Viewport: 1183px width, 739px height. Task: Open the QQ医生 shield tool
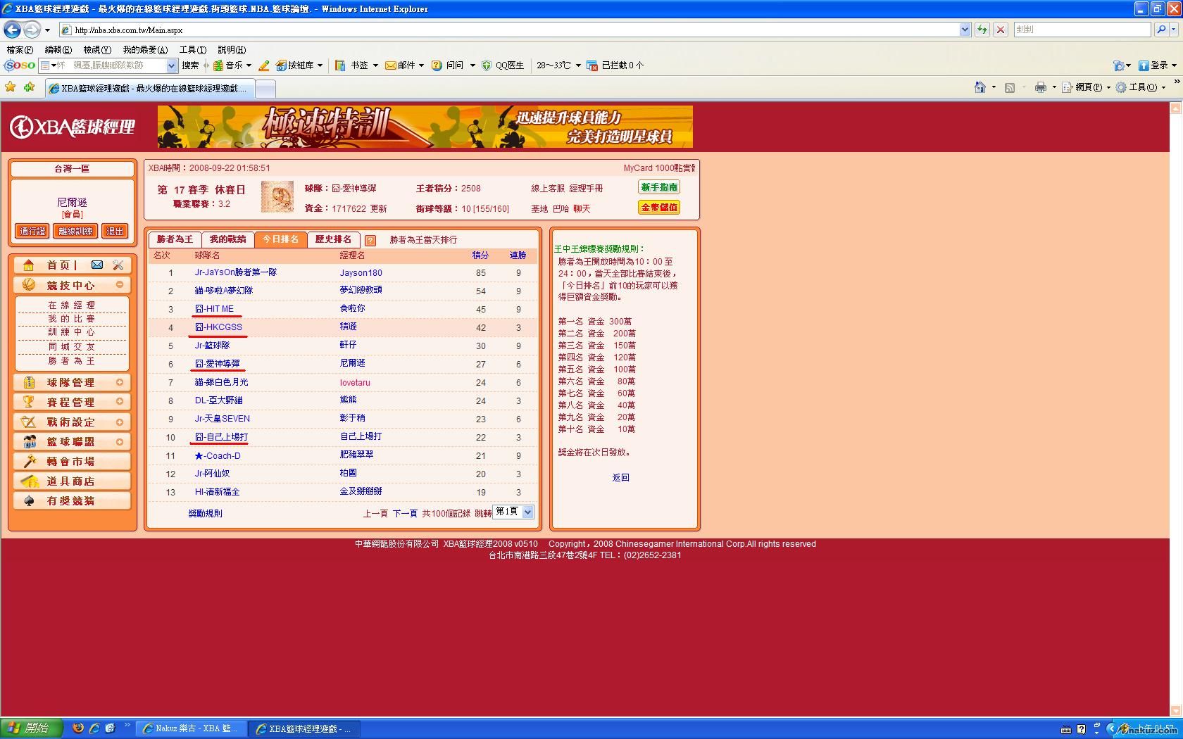tap(503, 65)
